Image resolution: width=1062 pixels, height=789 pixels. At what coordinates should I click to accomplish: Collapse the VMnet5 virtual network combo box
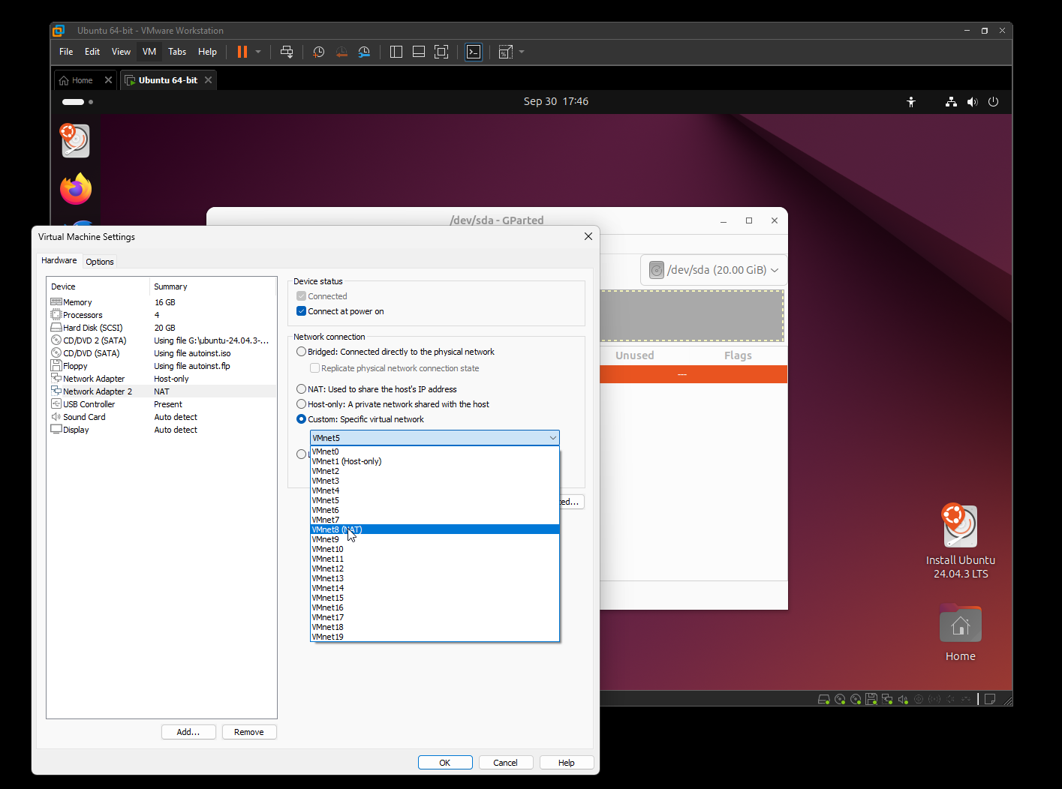coord(435,438)
